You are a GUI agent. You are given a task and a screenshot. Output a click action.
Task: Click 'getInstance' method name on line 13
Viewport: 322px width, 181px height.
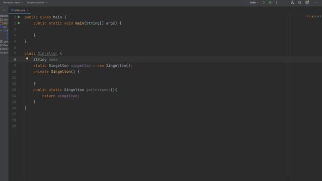coord(98,90)
